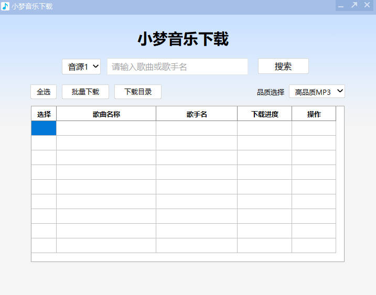The width and height of the screenshot is (376, 295).
Task: Click the 操作 column header
Action: point(314,114)
